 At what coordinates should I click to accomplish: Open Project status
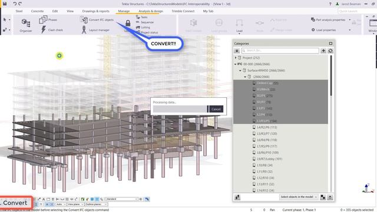pos(147,32)
